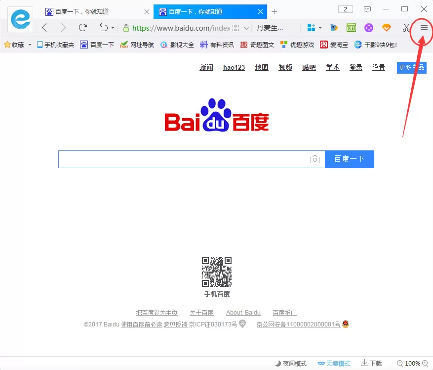
Task: Open 爱淘宝 bookmark
Action: pos(334,45)
